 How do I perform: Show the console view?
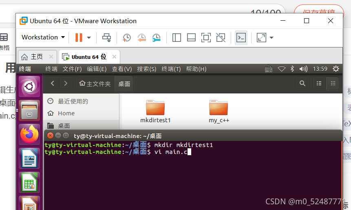[x=241, y=38]
